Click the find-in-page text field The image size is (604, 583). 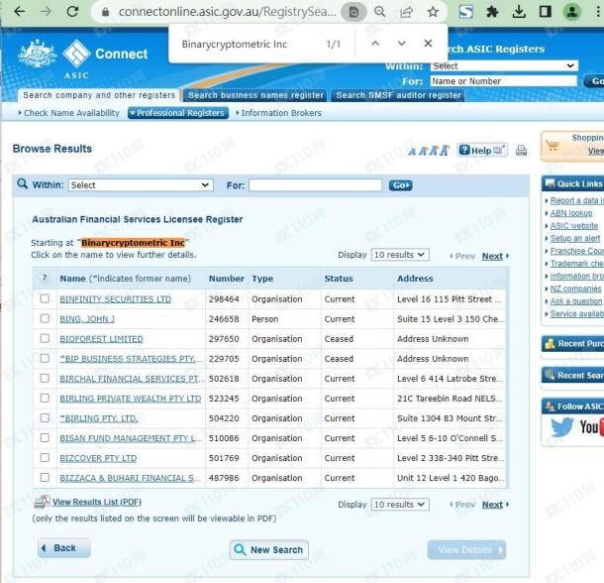(x=247, y=44)
